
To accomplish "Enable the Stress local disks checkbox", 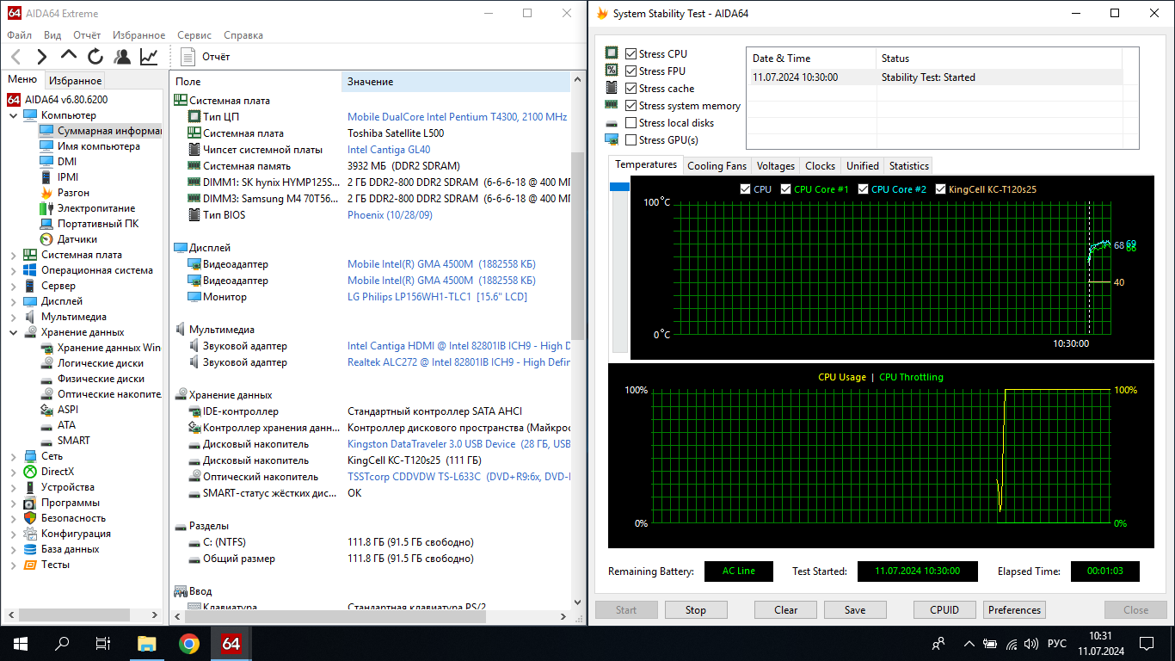I will pyautogui.click(x=631, y=123).
